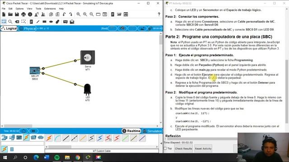Zoom out with the magnifier minus icon
The height and width of the screenshot is (162, 289).
tap(91, 14)
